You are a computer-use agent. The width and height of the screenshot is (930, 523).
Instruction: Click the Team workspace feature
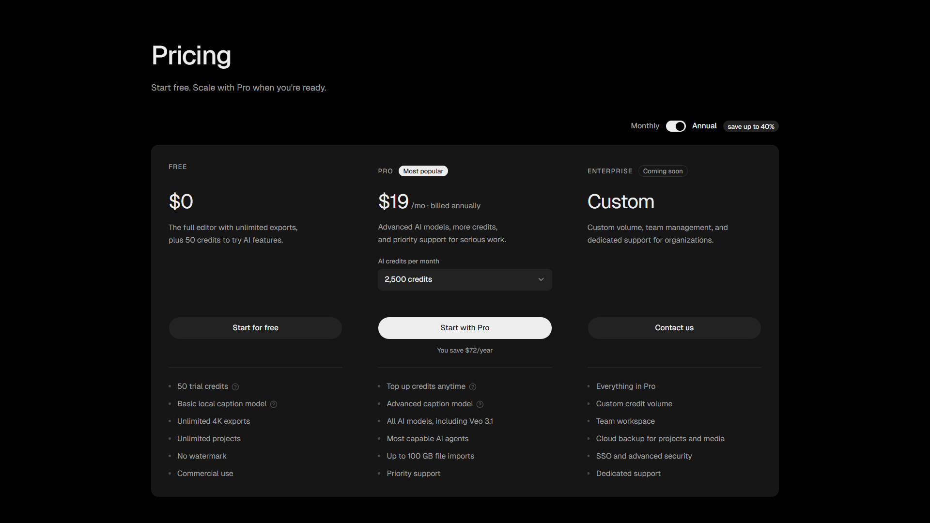625,421
